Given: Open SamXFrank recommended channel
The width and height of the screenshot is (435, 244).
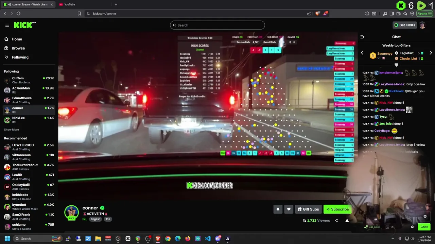Looking at the screenshot, I should (29, 217).
